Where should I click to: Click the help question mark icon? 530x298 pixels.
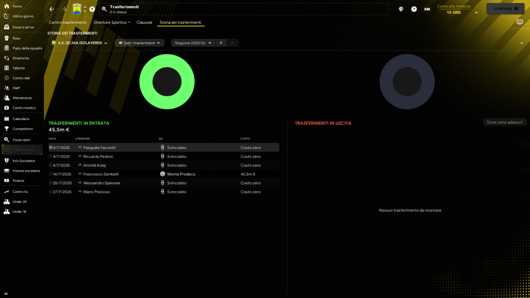[414, 9]
